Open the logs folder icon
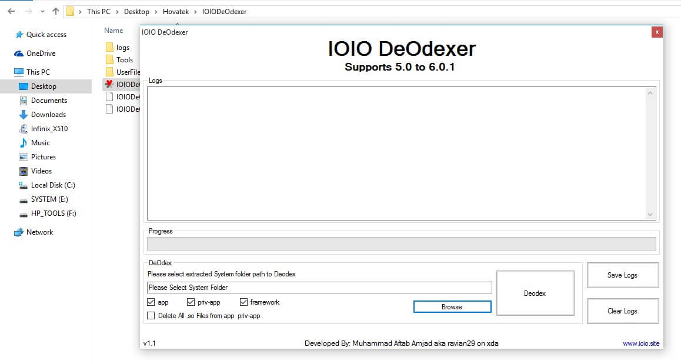The width and height of the screenshot is (681, 364). pyautogui.click(x=109, y=48)
